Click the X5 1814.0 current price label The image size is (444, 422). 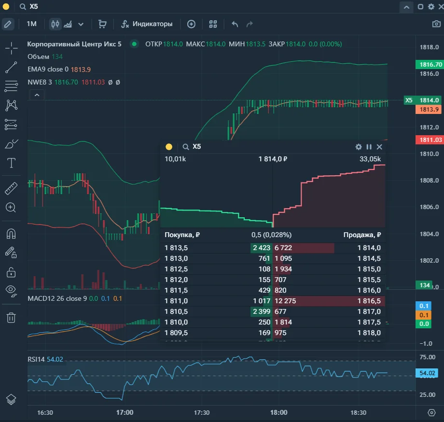(423, 100)
